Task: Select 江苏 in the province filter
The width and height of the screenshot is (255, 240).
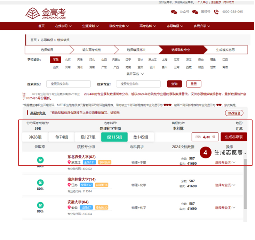Action: click(177, 59)
